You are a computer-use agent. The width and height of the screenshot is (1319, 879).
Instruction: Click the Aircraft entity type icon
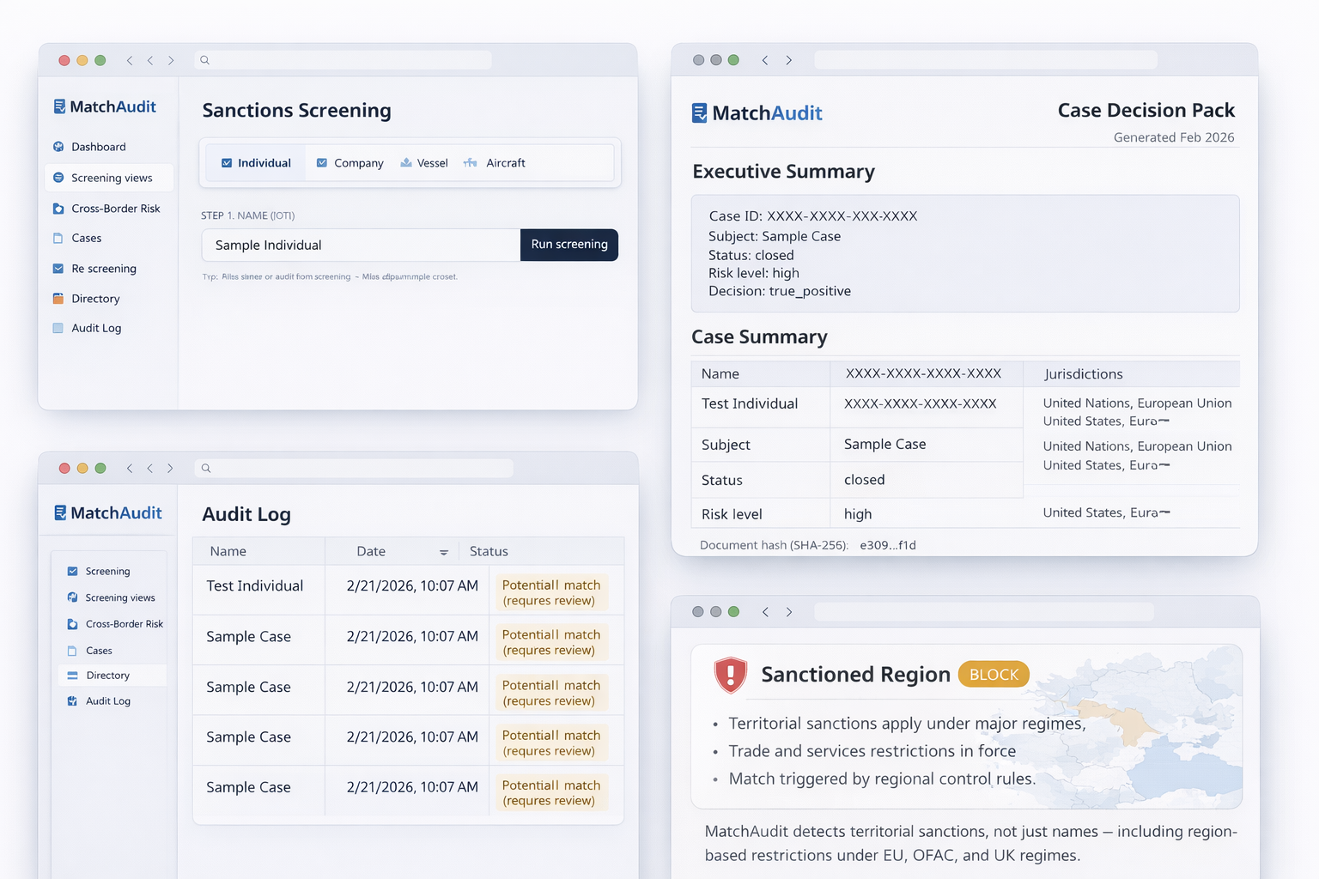(471, 161)
